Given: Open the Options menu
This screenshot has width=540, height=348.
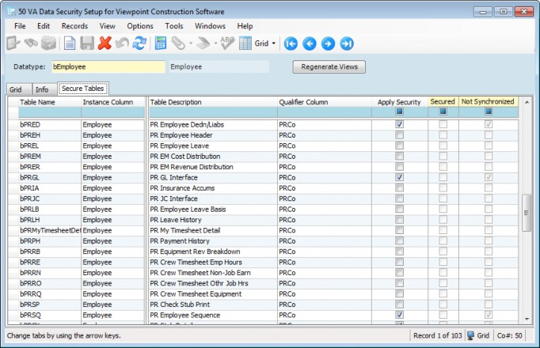Looking at the screenshot, I should [x=140, y=26].
